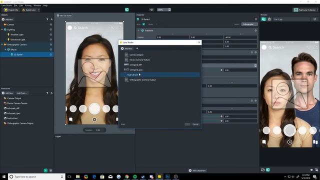Search objects in the Objects panel
This screenshot has width=320, height=180.
pos(51,19)
